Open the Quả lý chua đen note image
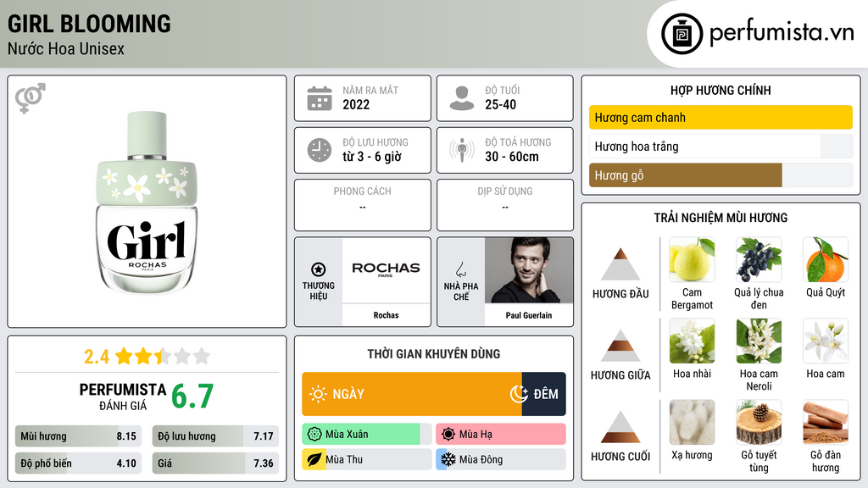Screen dimensions: 868x488 click(x=759, y=259)
